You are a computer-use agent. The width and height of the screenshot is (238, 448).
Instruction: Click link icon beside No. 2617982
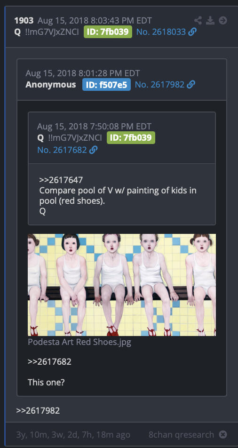point(191,85)
